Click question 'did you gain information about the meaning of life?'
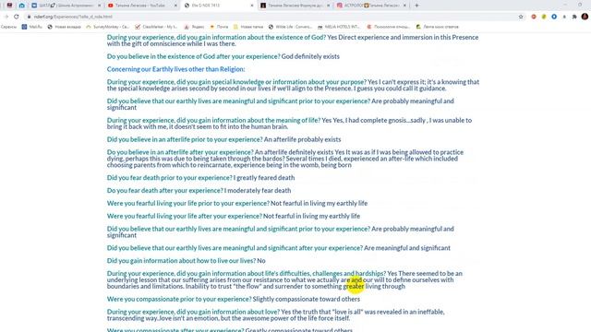The image size is (591, 332). [x=248, y=121]
